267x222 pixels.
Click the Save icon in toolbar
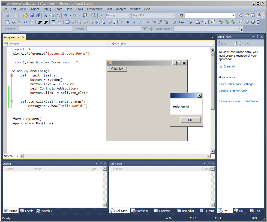[x=32, y=15]
